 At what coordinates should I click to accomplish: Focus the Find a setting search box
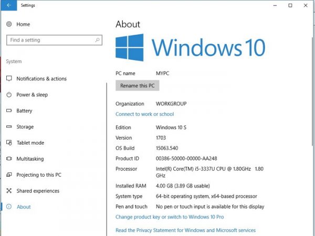click(54, 40)
